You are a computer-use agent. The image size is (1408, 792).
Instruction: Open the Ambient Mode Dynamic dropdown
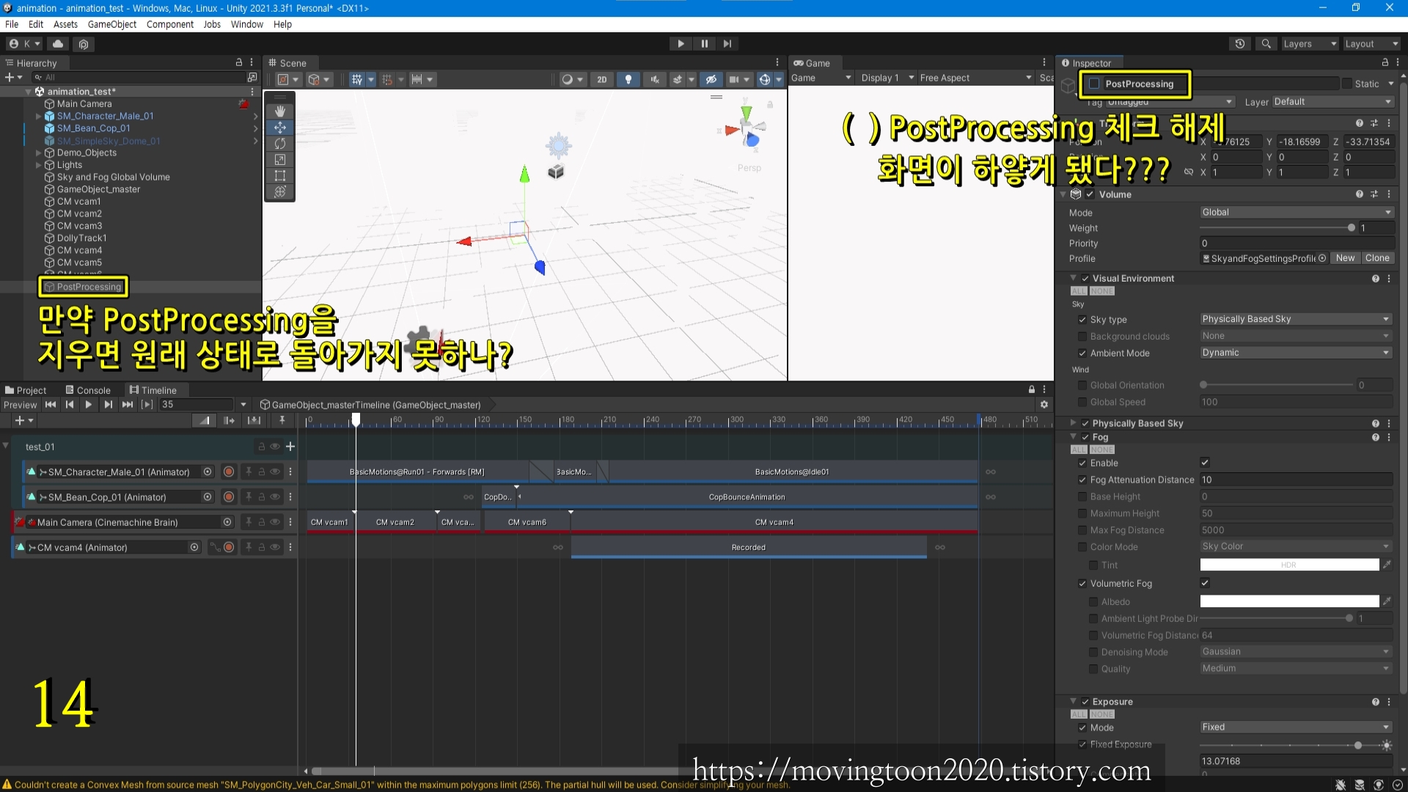[1296, 353]
